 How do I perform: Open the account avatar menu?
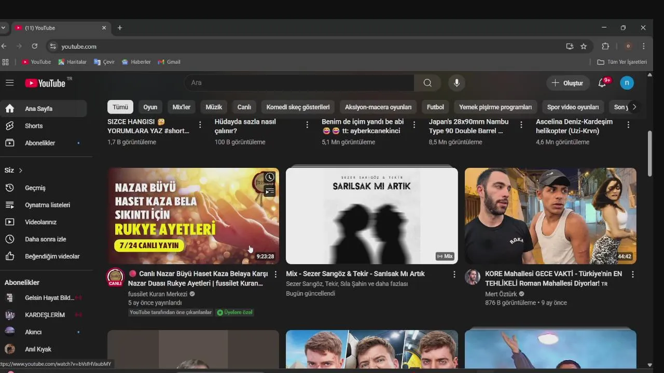point(627,83)
